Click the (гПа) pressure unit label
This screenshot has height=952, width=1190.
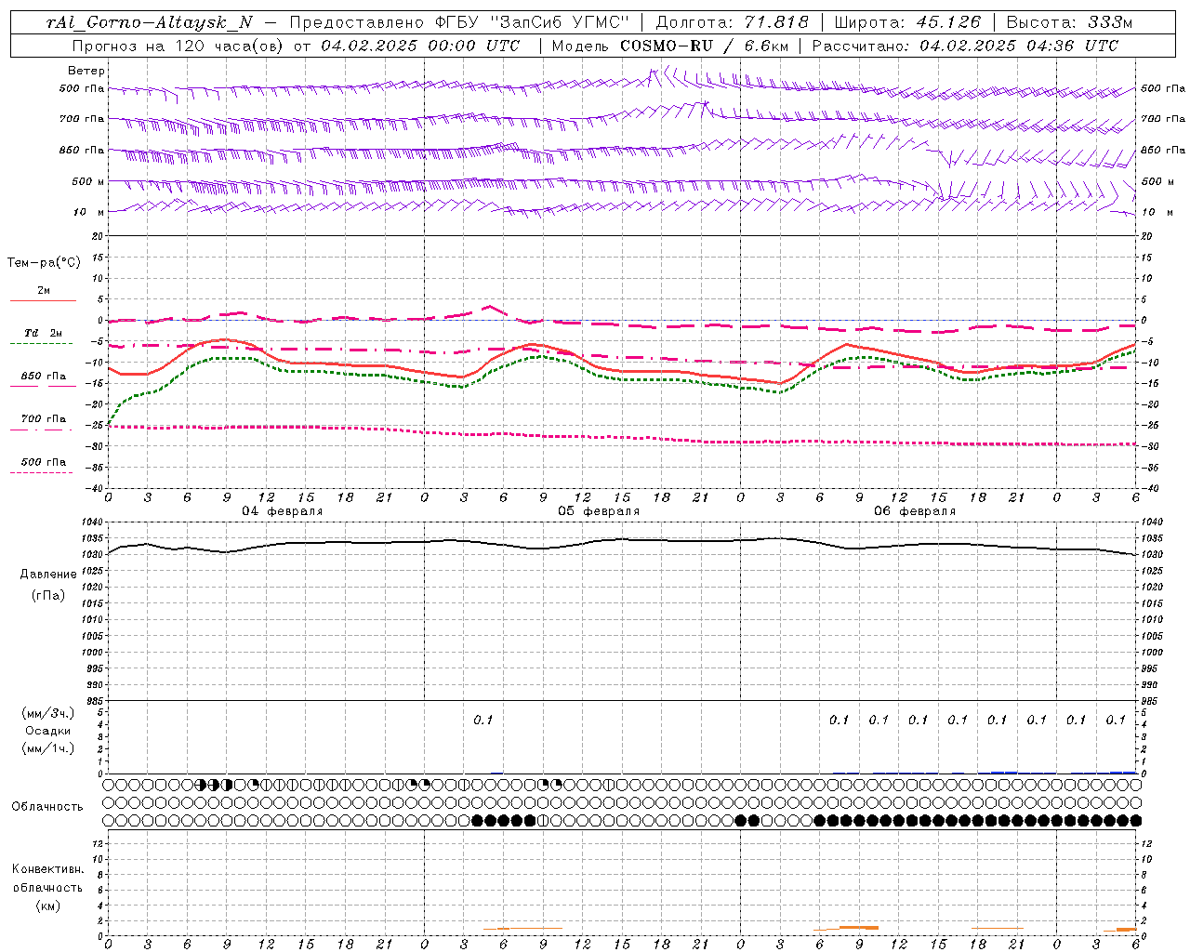coord(48,595)
